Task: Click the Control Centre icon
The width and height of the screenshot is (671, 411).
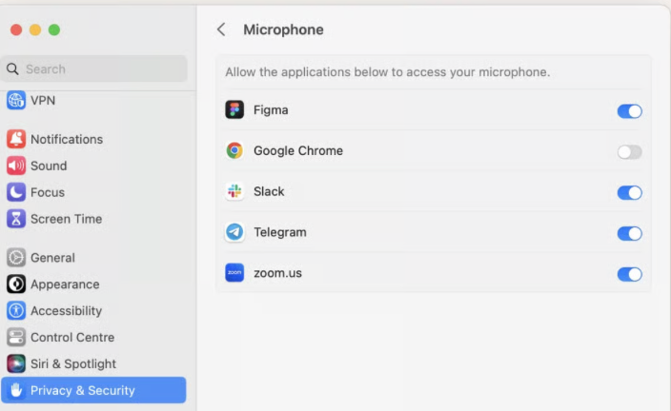Action: (16, 337)
